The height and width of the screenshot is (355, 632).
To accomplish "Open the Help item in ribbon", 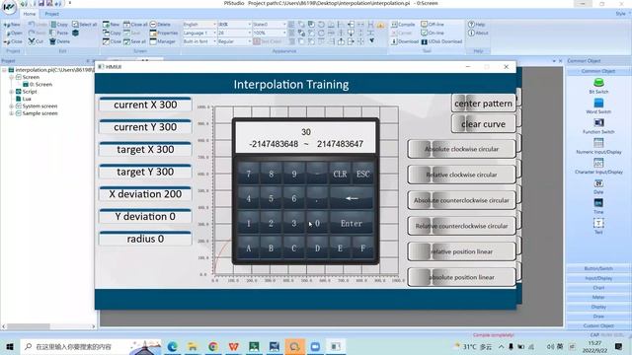I will point(476,24).
